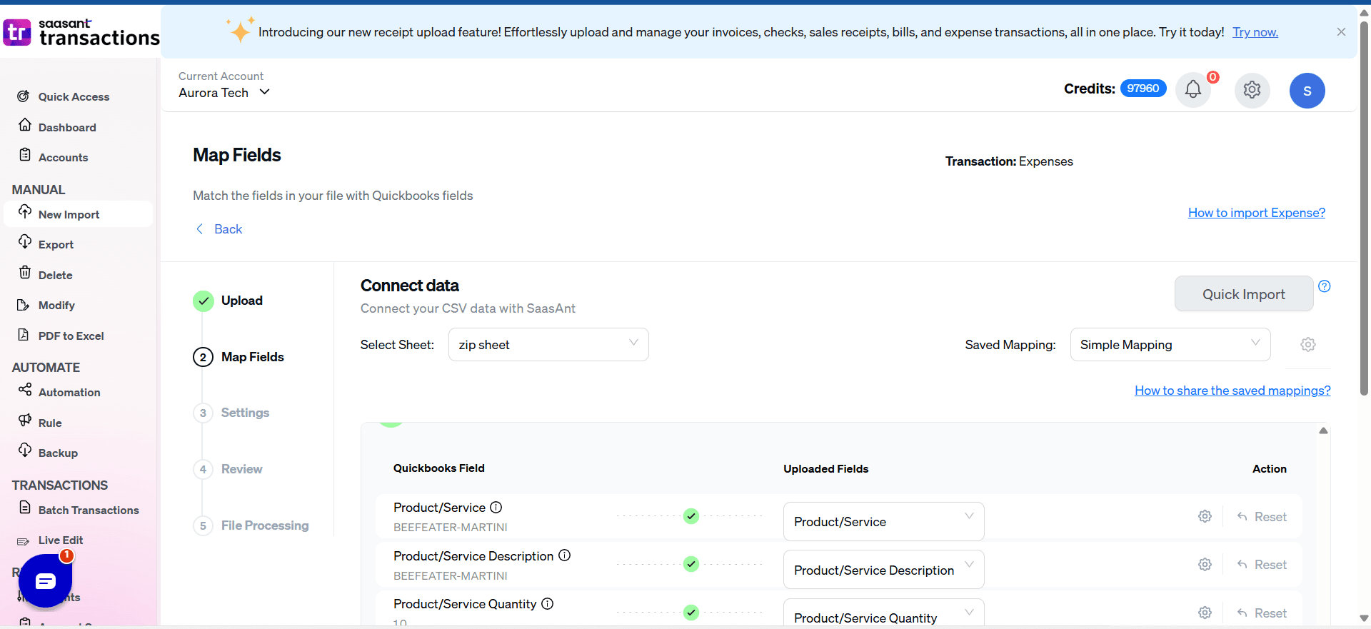Click info icon next to Product/Service Description

click(x=564, y=555)
